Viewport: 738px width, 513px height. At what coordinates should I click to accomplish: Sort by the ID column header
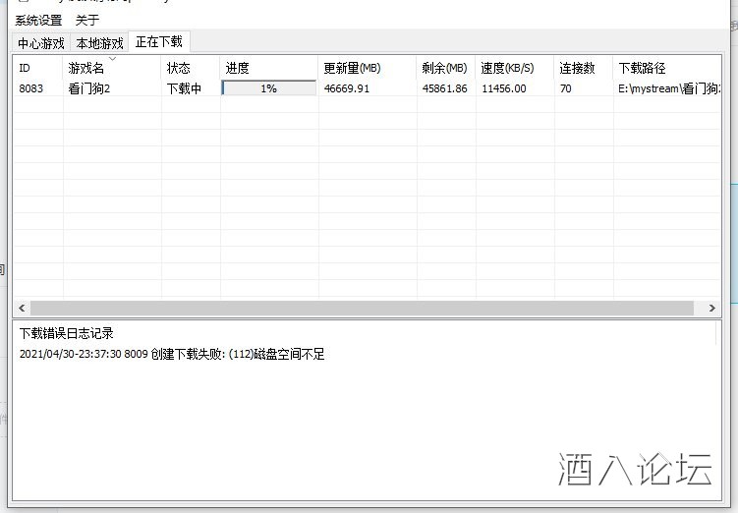tap(37, 68)
